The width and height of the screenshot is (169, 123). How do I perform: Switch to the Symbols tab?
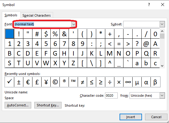coord(11,15)
